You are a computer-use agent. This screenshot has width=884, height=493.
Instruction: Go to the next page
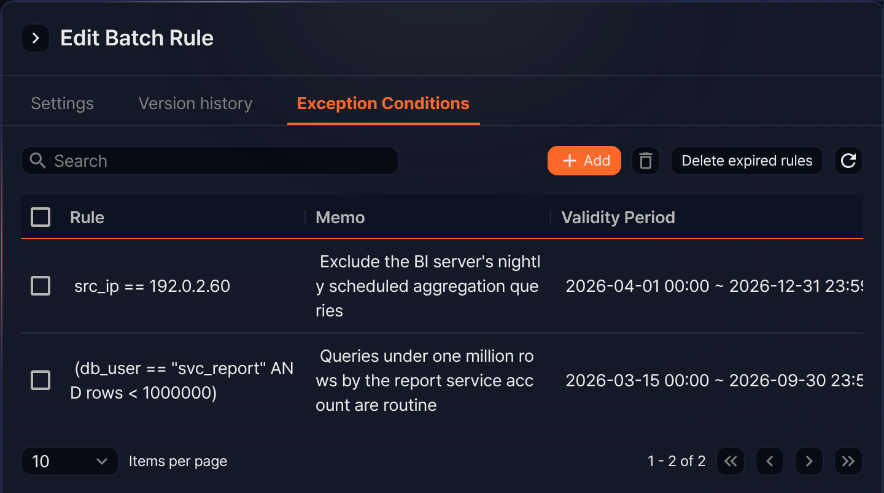[809, 461]
